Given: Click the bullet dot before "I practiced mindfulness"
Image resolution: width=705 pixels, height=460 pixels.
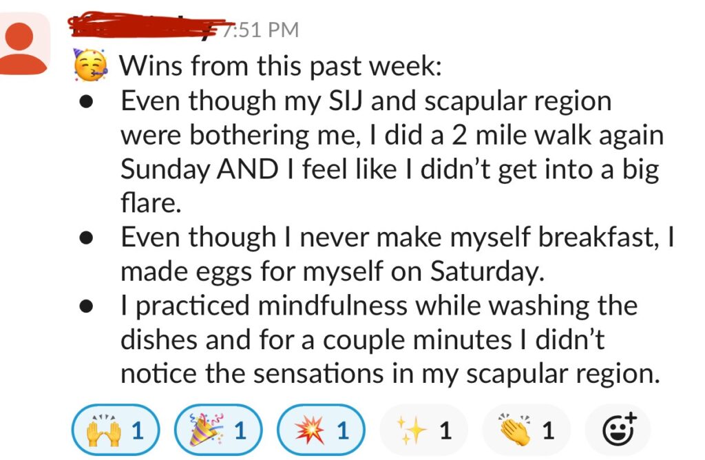Looking at the screenshot, I should (86, 307).
